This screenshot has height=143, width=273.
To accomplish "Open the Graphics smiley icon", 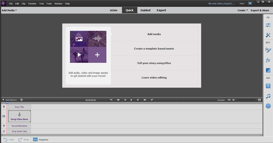I will click(268, 106).
